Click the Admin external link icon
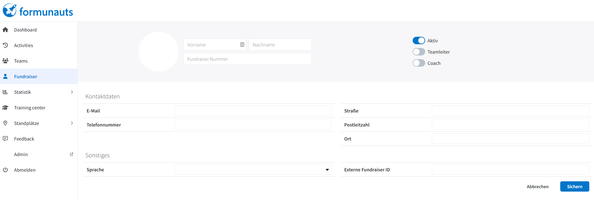 point(72,154)
